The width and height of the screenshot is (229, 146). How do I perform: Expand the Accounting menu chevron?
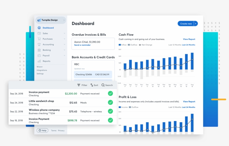coord(65,44)
